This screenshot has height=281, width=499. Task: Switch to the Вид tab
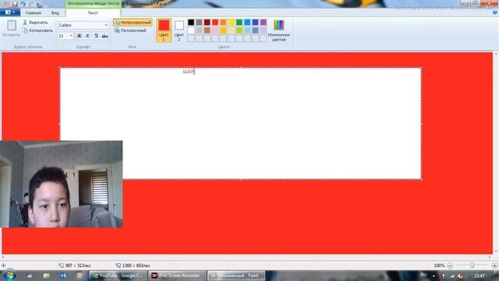coord(55,12)
